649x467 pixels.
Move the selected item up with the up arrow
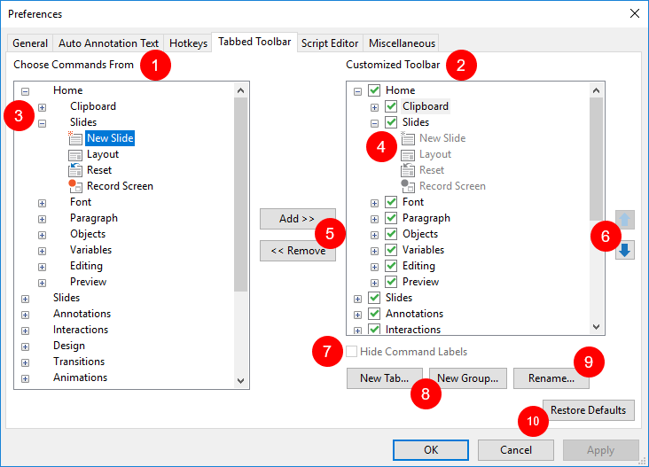click(x=624, y=220)
